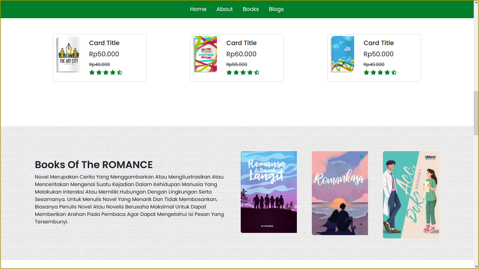Click half star on Rp60.000 card
The image size is (479, 269).
tap(257, 73)
